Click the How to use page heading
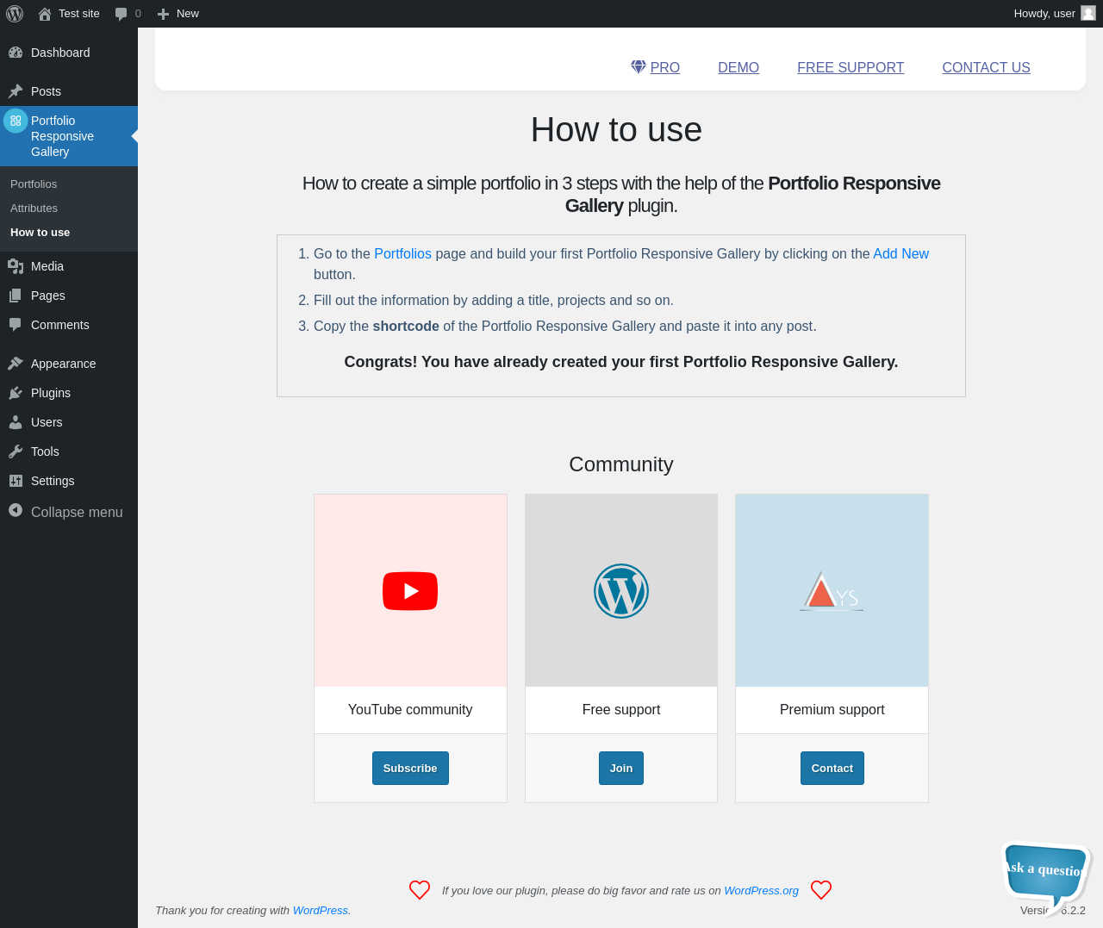The image size is (1103, 928). [616, 130]
